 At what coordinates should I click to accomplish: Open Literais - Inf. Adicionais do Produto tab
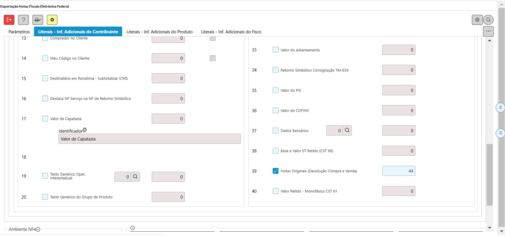(160, 32)
